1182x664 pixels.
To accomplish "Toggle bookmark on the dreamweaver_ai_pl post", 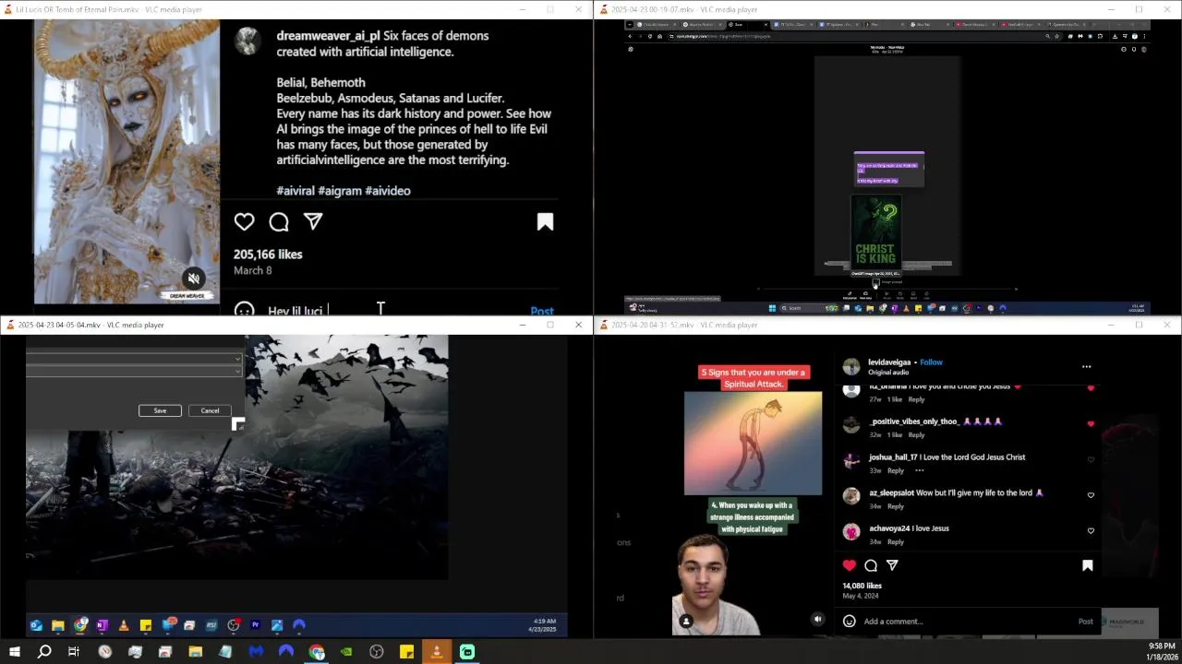I will (545, 222).
